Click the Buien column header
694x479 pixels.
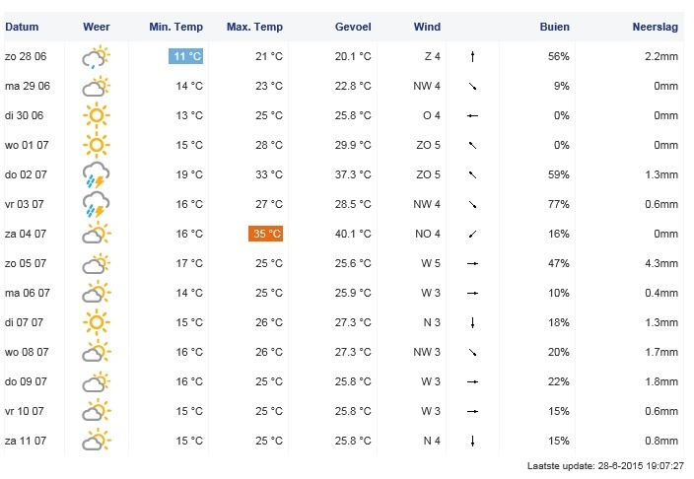(555, 27)
